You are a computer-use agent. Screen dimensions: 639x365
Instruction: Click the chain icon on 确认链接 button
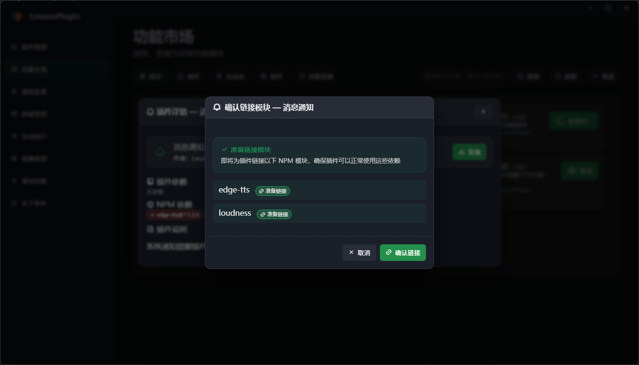[388, 252]
